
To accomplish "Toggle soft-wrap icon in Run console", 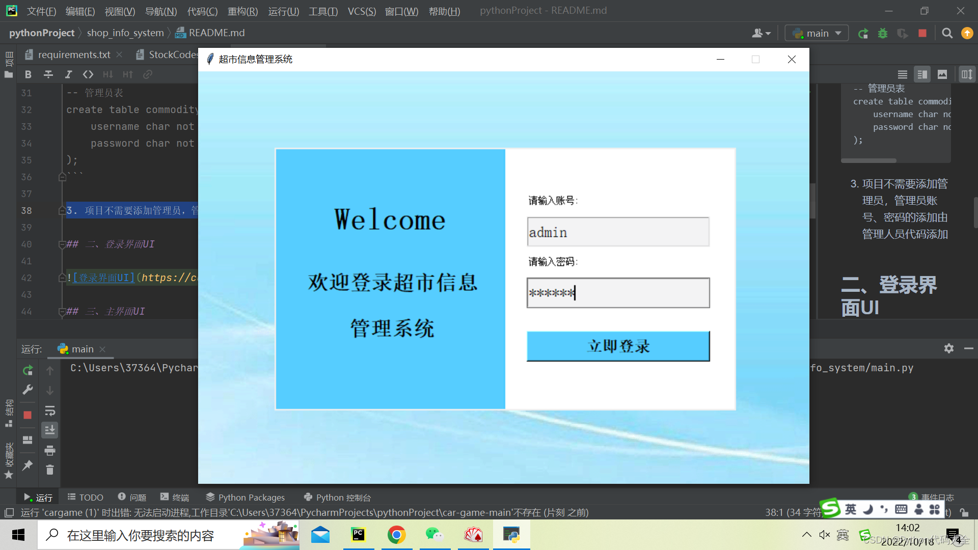I will pyautogui.click(x=50, y=410).
